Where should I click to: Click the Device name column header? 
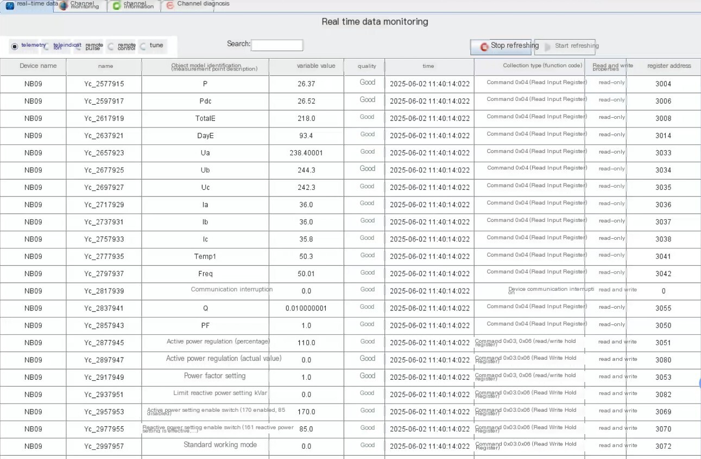tap(33, 66)
